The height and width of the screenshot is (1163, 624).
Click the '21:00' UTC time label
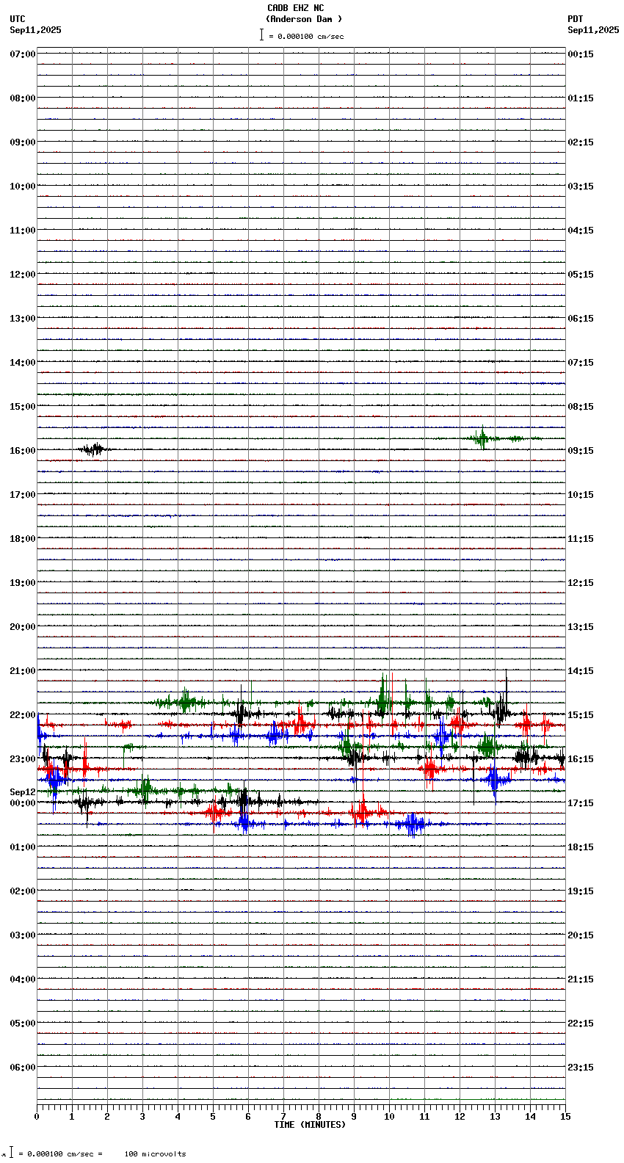point(23,671)
